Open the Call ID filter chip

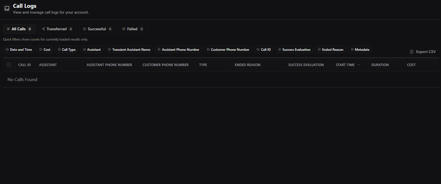[264, 50]
